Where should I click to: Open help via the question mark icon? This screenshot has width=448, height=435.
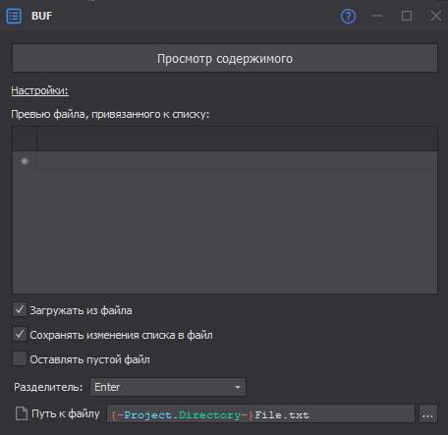(x=348, y=16)
